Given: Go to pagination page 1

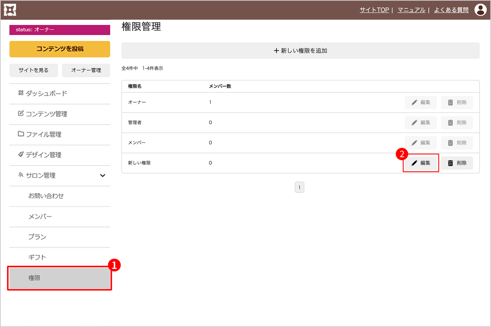Looking at the screenshot, I should click(x=300, y=188).
